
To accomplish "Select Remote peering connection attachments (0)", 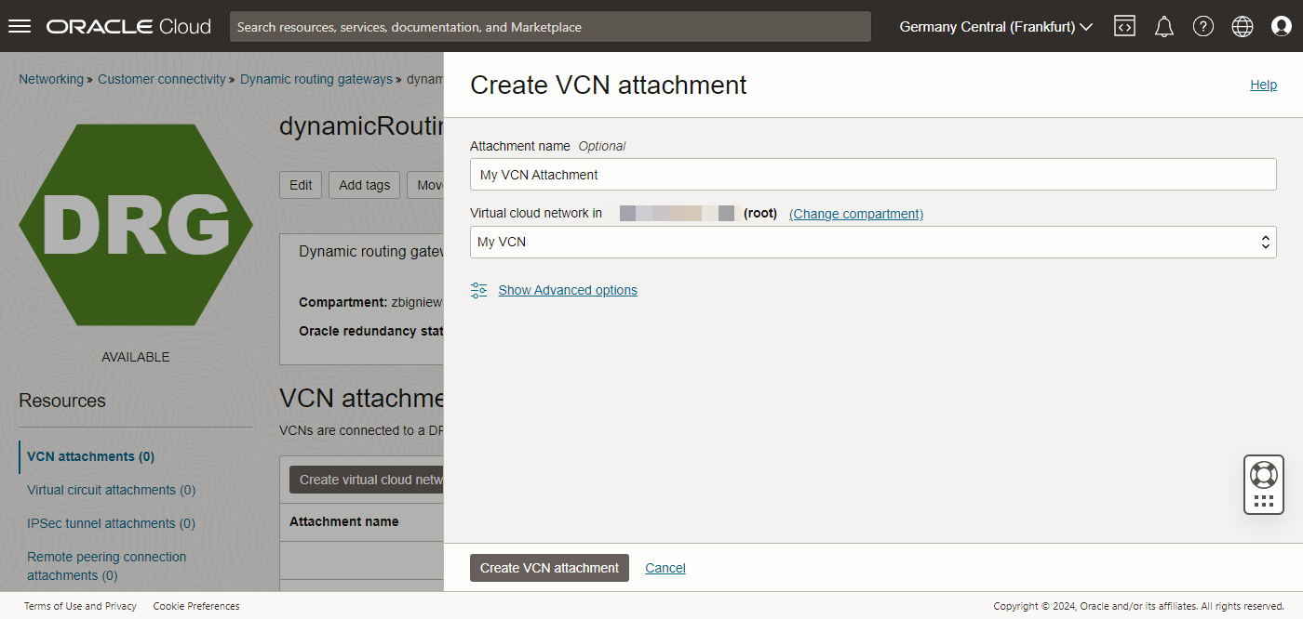I will click(x=107, y=566).
